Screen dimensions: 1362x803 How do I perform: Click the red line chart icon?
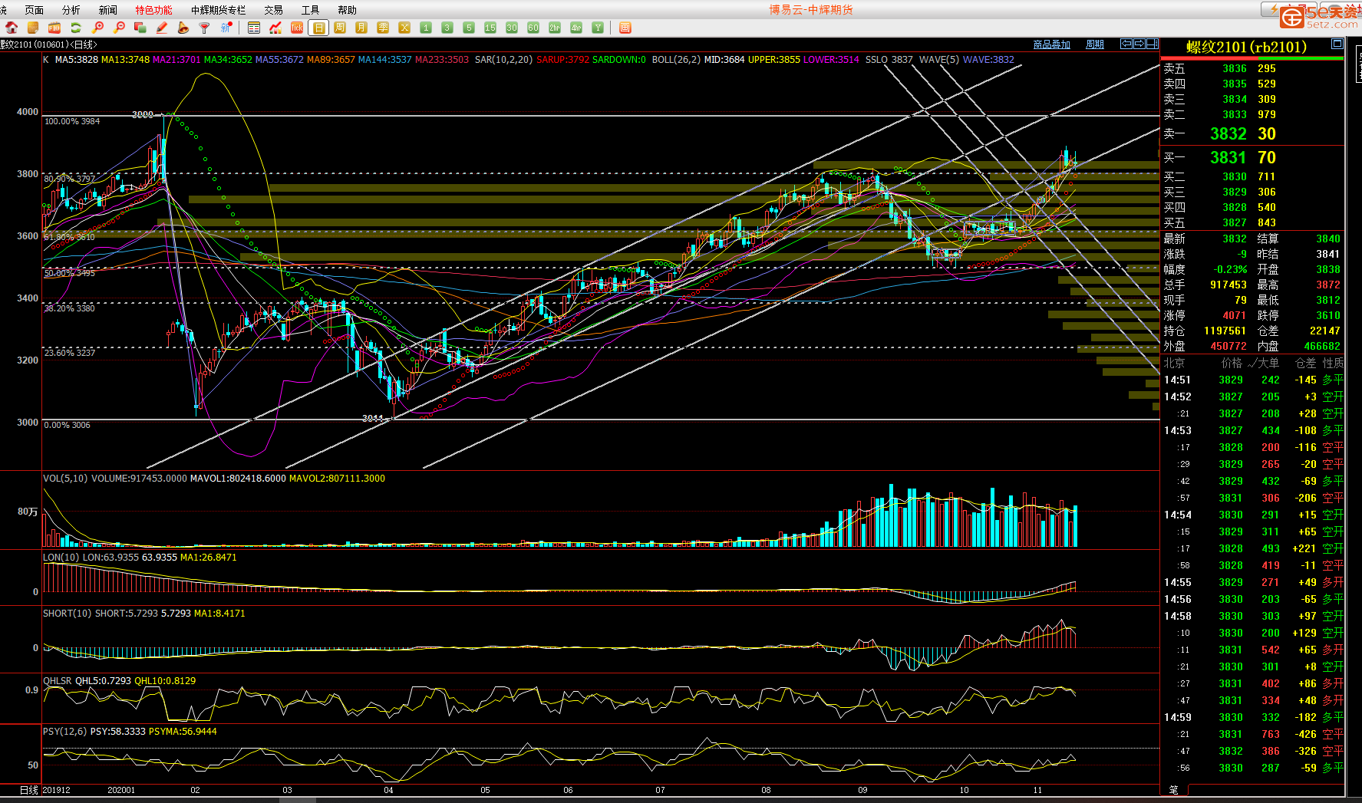click(x=275, y=28)
